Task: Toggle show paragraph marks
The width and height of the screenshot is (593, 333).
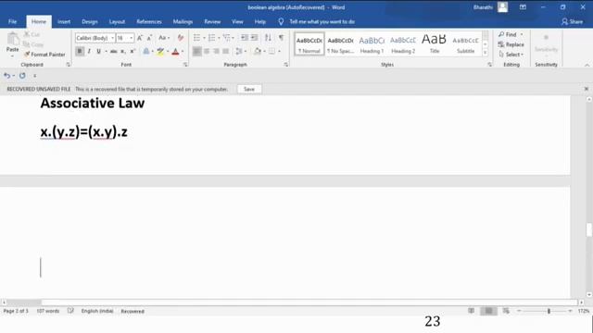Action: tap(281, 37)
